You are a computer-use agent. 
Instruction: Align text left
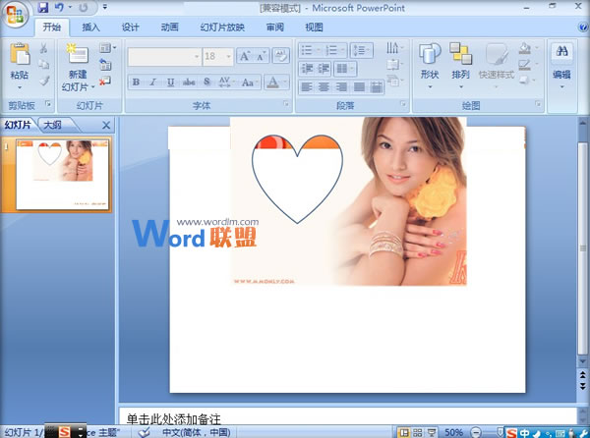pyautogui.click(x=307, y=87)
